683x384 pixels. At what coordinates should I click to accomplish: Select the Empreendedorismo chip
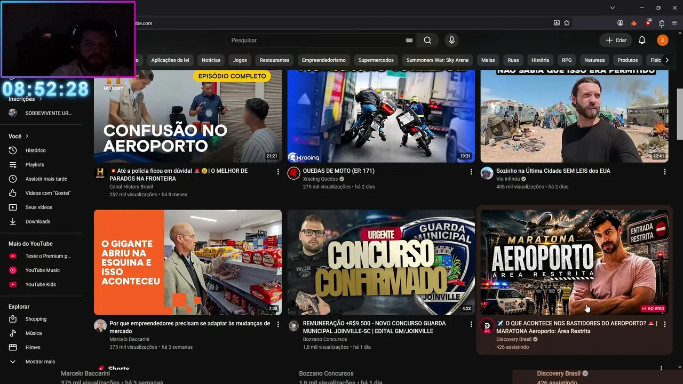324,60
